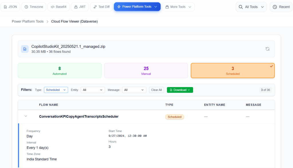Collapse the ConversationKPICopyAgentTranscriptsScheduler row
This screenshot has height=168, width=293.
tap(26, 116)
